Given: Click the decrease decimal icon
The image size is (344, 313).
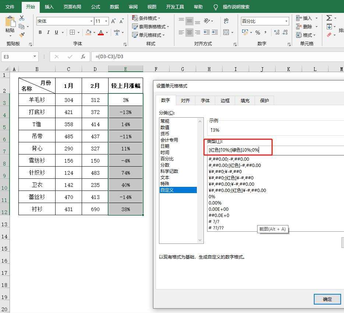Looking at the screenshot, I should click(285, 32).
